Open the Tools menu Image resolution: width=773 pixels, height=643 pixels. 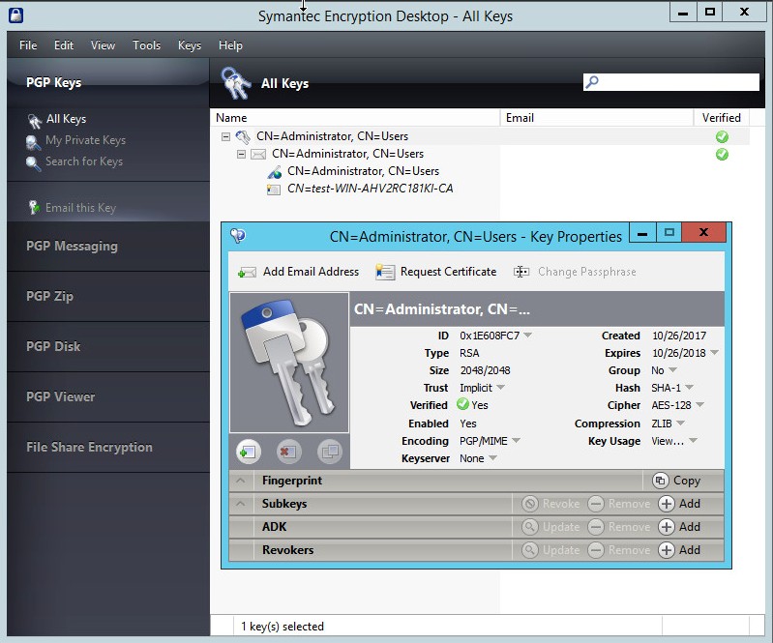(146, 45)
